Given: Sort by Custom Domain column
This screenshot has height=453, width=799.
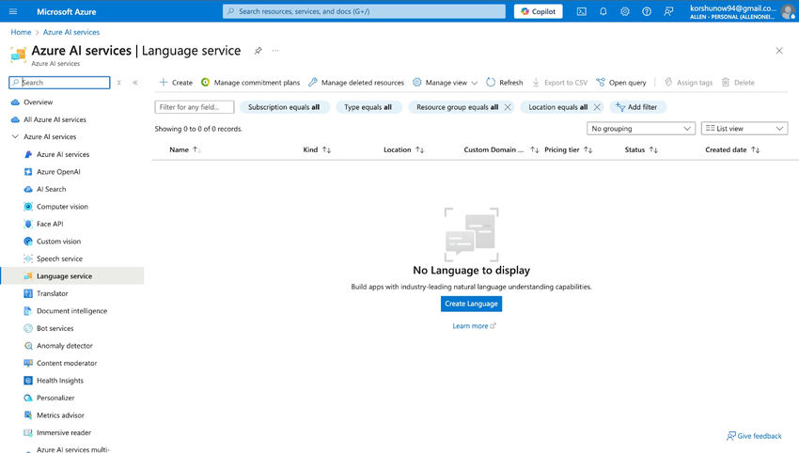Looking at the screenshot, I should (501, 149).
